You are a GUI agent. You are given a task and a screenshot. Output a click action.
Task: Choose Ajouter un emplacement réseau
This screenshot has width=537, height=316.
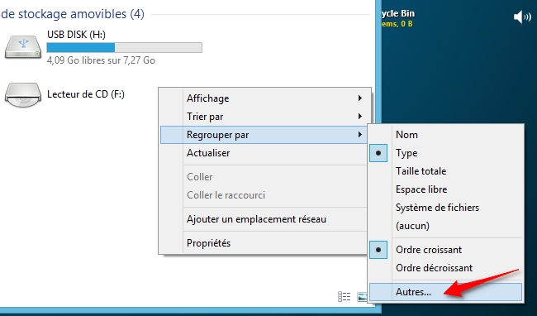[x=263, y=219]
